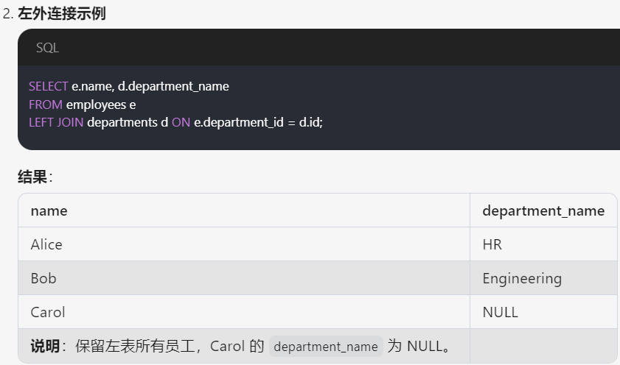The height and width of the screenshot is (365, 620).
Task: Select the Carol cell in the table
Action: point(48,312)
